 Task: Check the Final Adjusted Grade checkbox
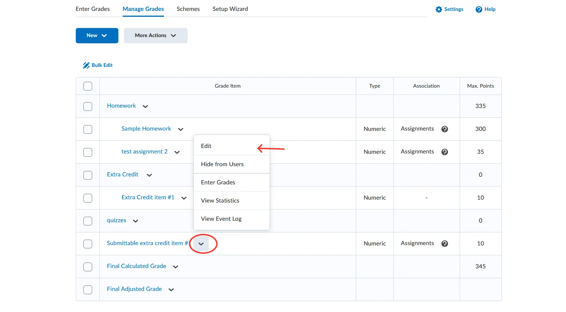tap(88, 290)
